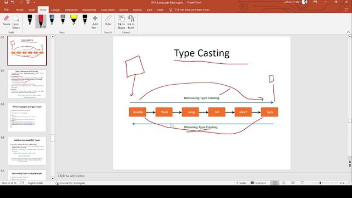The image size is (352, 198).
Task: Select slide 64 Casting Incompatible Types thumbnail
Action: click(27, 151)
